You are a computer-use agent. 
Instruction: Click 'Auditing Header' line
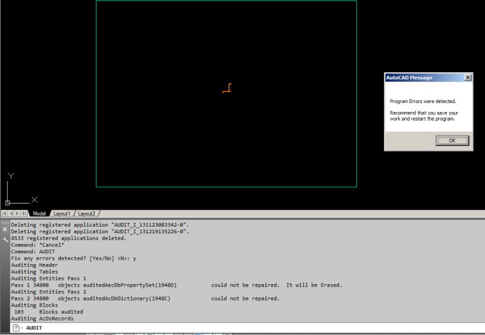point(35,265)
